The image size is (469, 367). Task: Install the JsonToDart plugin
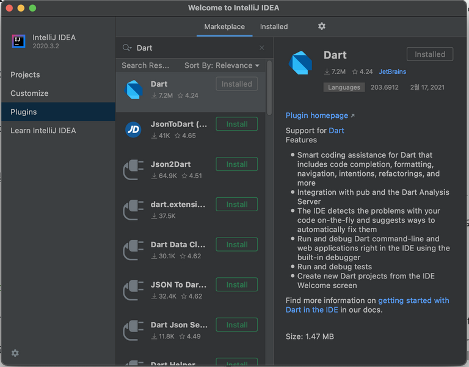(236, 124)
